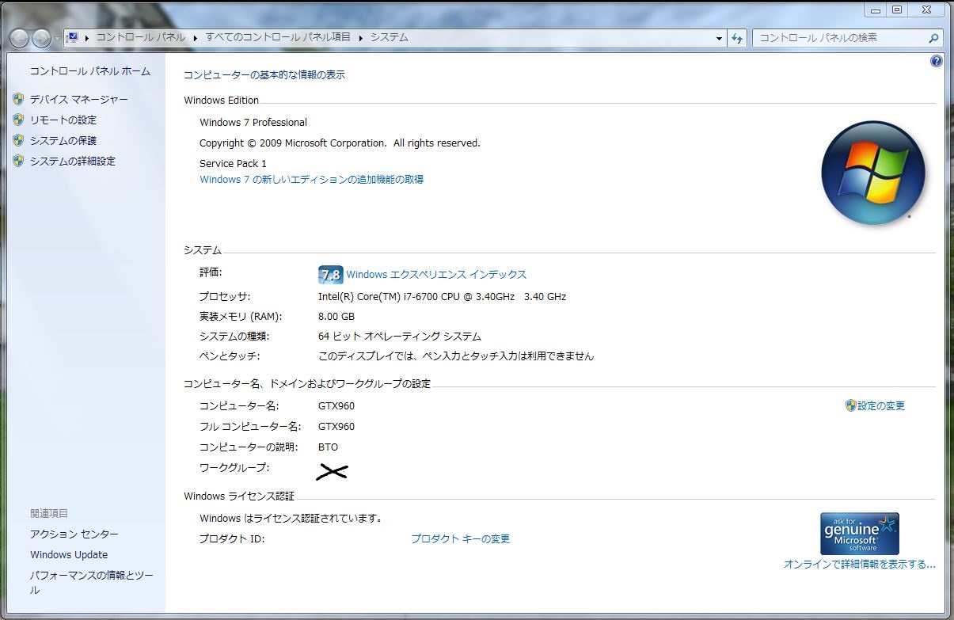Click Windows 7 Professional edition text
Viewport: 954px width, 620px height.
(x=253, y=123)
